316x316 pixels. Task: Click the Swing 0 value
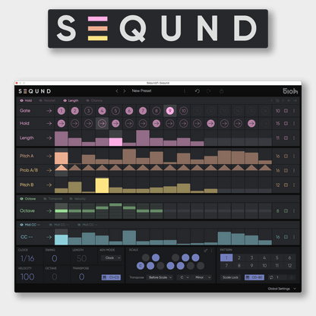click(55, 258)
